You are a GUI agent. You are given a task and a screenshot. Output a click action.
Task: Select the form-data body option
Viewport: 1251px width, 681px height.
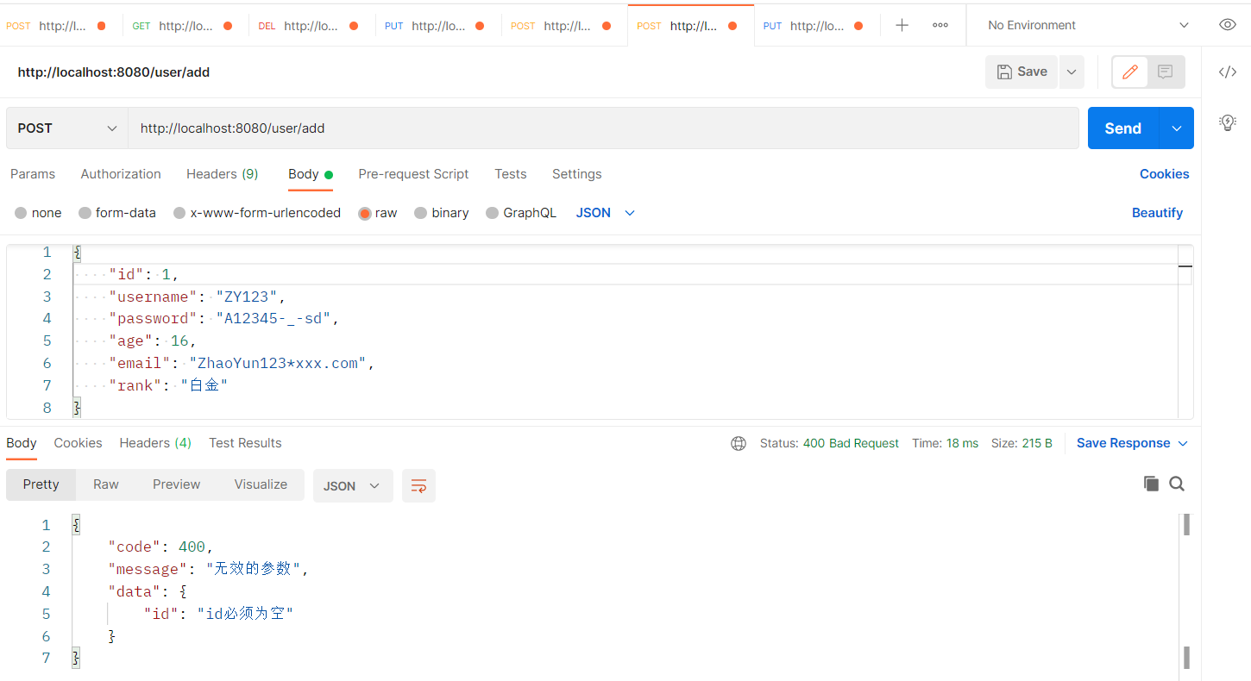point(117,213)
